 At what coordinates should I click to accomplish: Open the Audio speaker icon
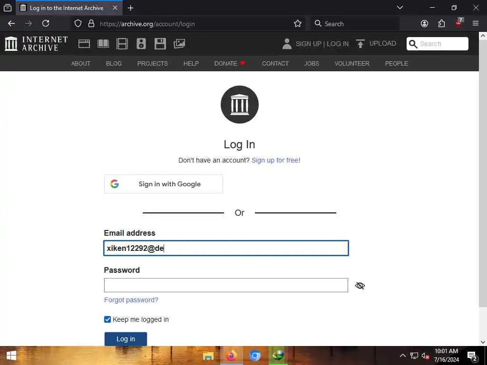(x=141, y=44)
